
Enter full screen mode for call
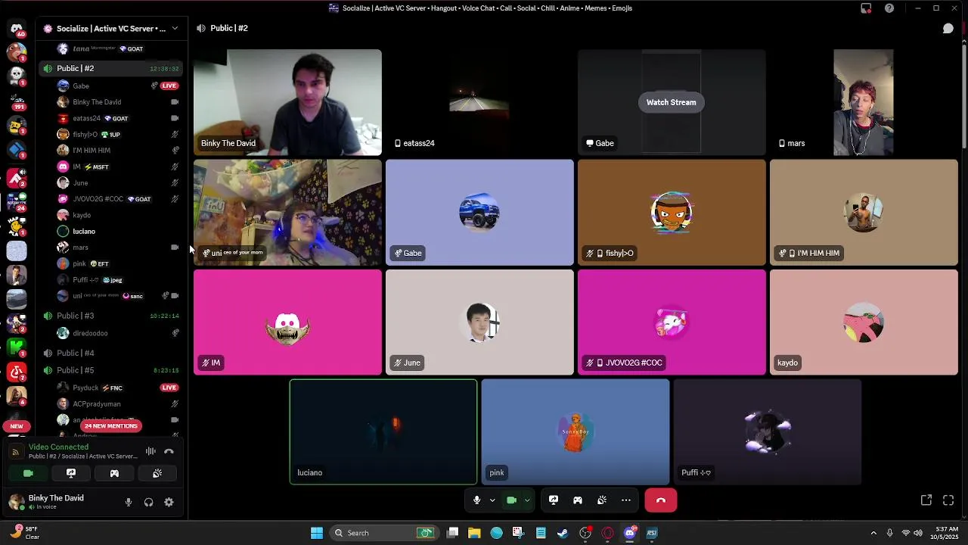point(948,500)
